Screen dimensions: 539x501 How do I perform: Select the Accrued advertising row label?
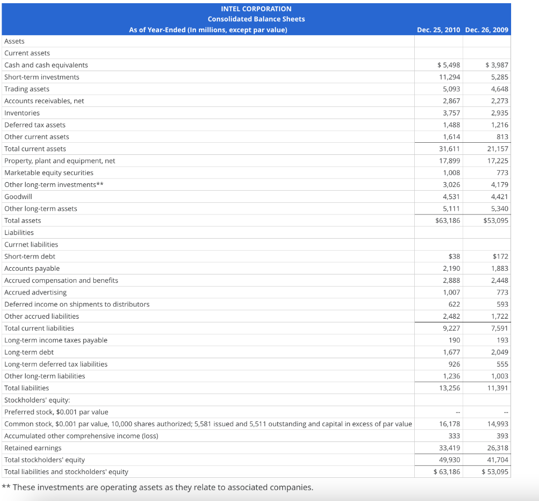coord(33,292)
